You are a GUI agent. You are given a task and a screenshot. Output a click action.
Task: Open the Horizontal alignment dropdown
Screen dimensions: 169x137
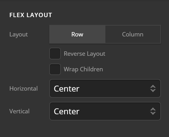[105, 88]
